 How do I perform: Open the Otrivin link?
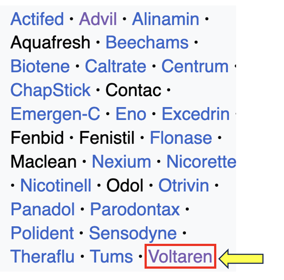tap(183, 186)
